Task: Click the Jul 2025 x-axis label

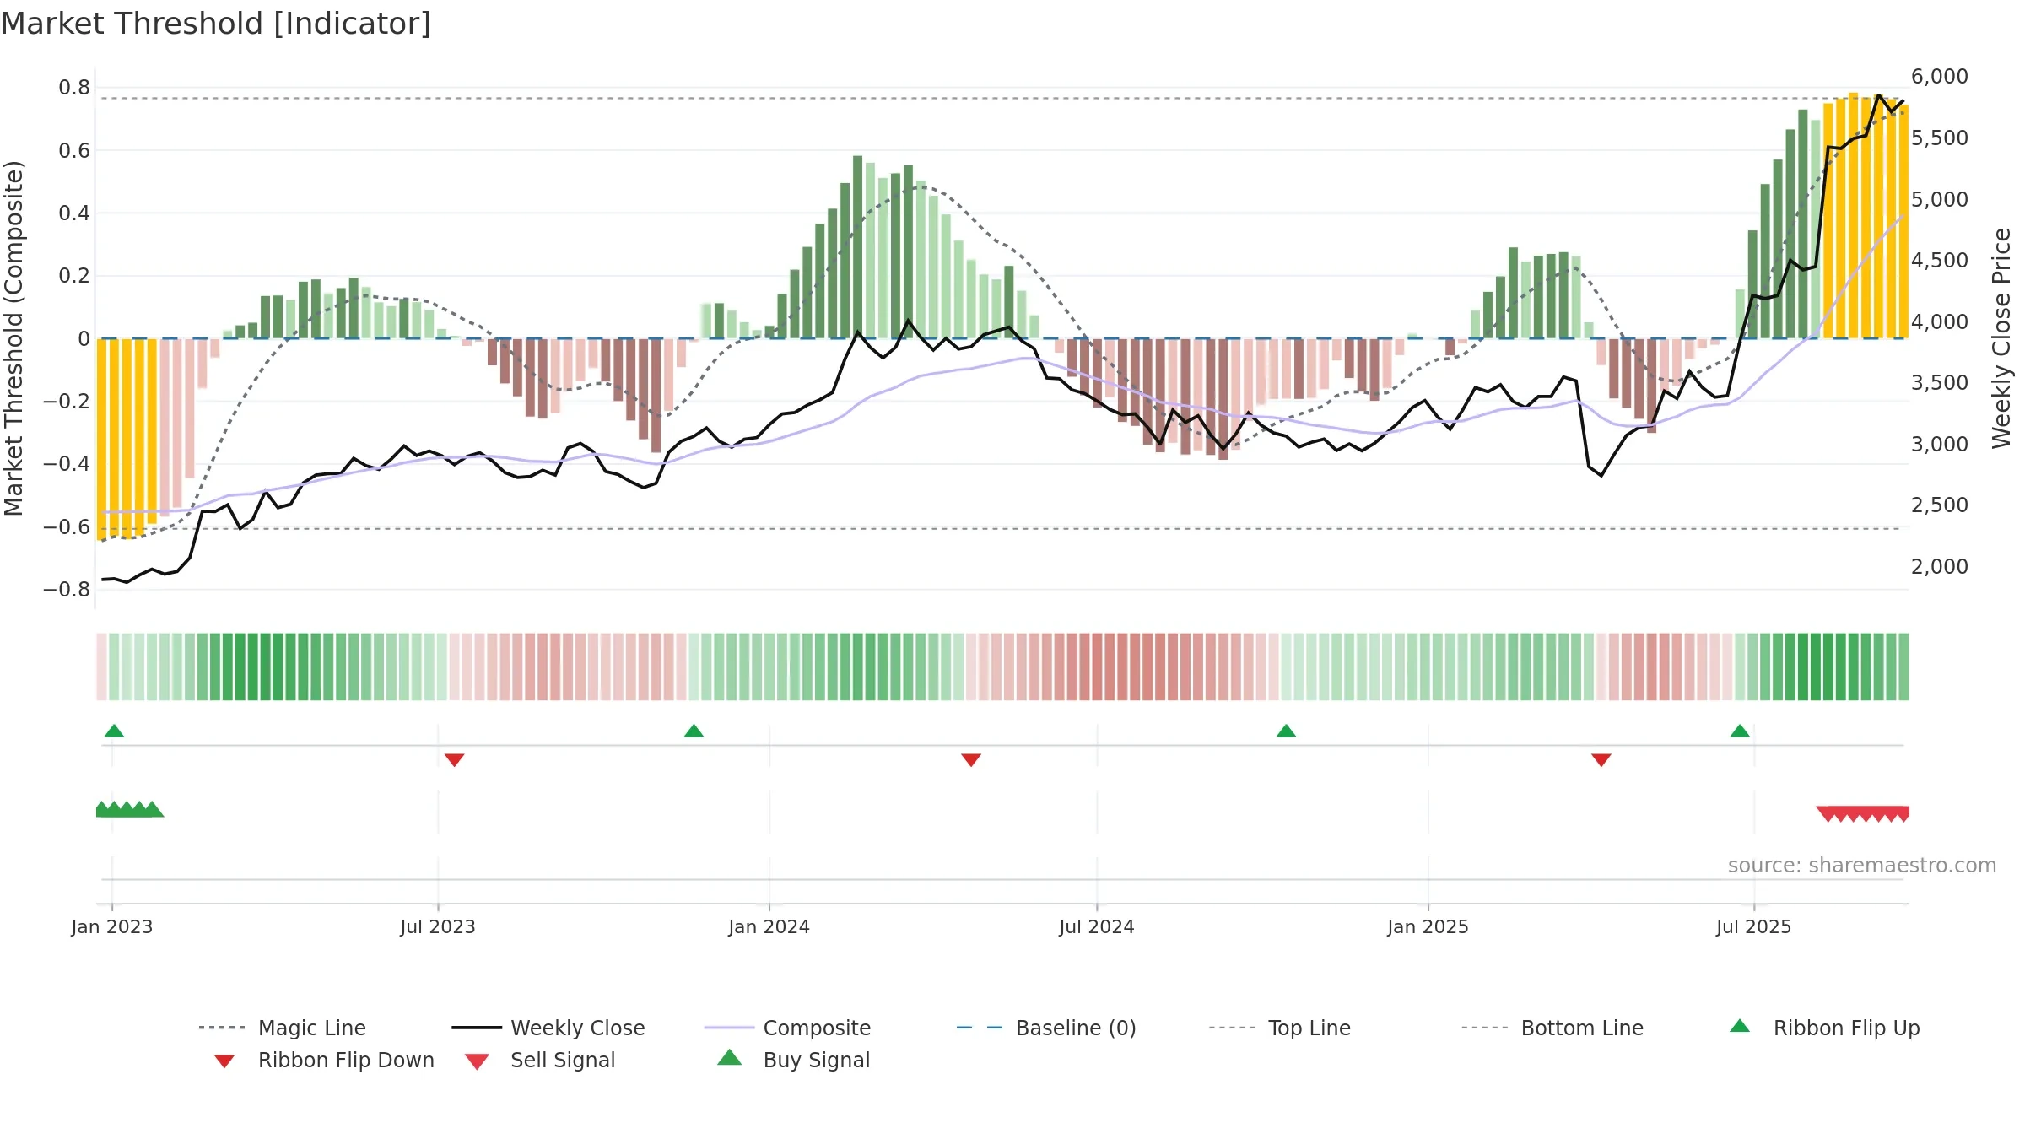Action: pos(1754,926)
